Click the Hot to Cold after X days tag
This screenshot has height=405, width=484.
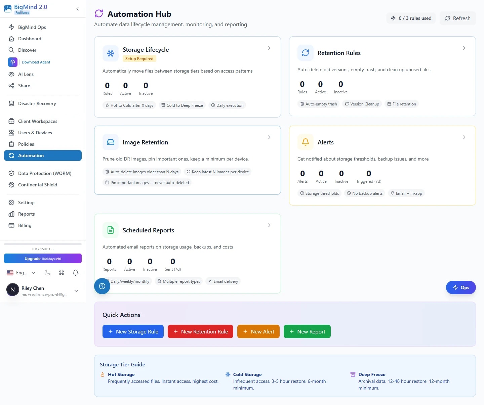129,105
